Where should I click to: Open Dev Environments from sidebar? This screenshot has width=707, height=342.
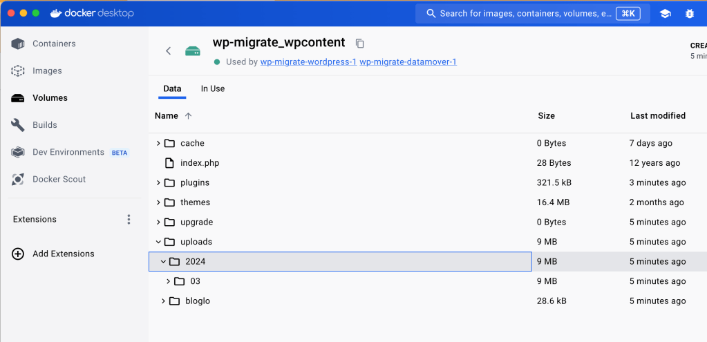click(x=68, y=152)
